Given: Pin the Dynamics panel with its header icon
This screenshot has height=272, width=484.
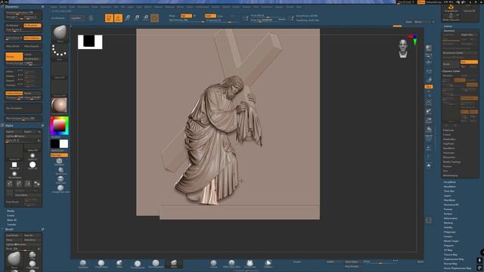Looking at the screenshot, I should click(x=42, y=7).
